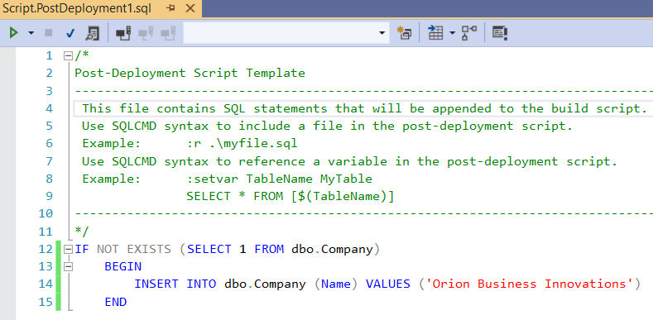Click the Change Connection icon
This screenshot has height=320, width=653.
[x=168, y=33]
